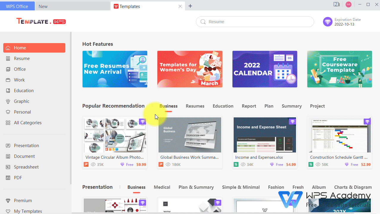The width and height of the screenshot is (380, 214).
Task: Select Report tab in Popular Recommendation
Action: [249, 106]
